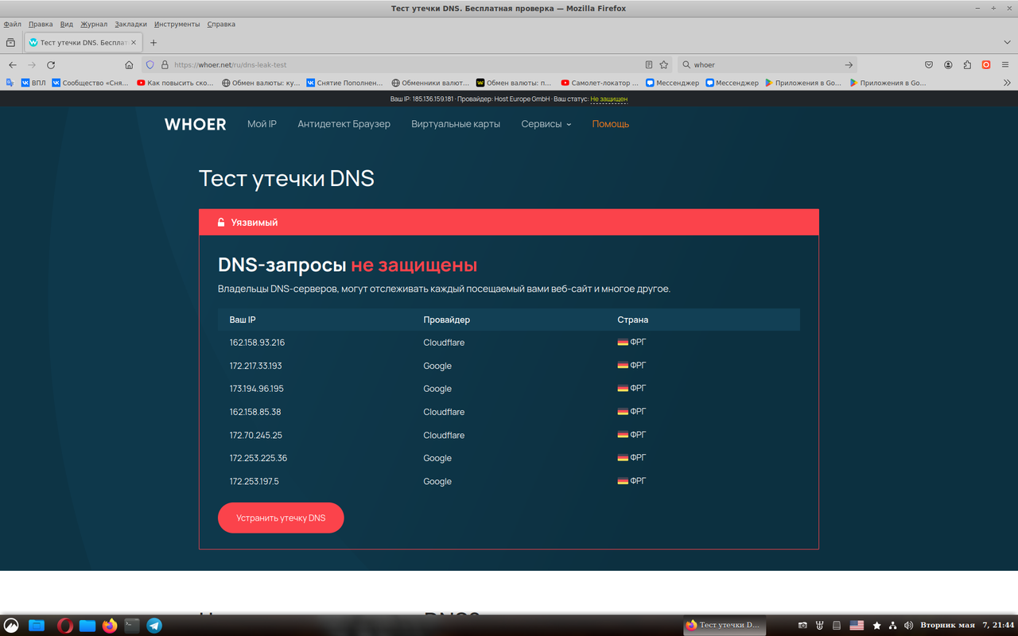Click the Не защищен status link
1018x636 pixels.
click(609, 99)
